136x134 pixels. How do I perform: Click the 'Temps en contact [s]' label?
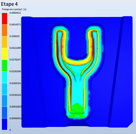point(14,9)
